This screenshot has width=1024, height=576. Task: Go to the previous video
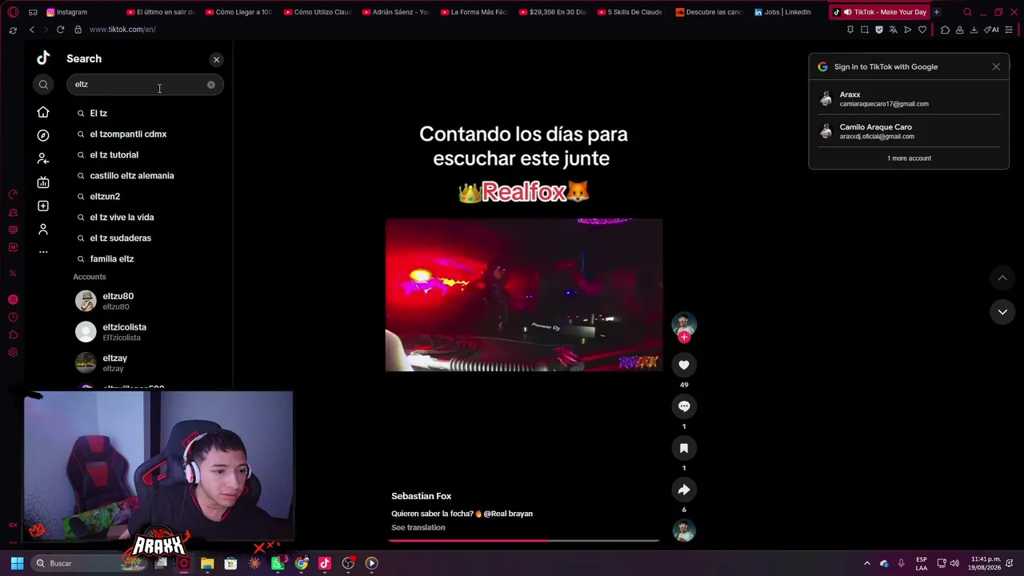[x=1002, y=278]
